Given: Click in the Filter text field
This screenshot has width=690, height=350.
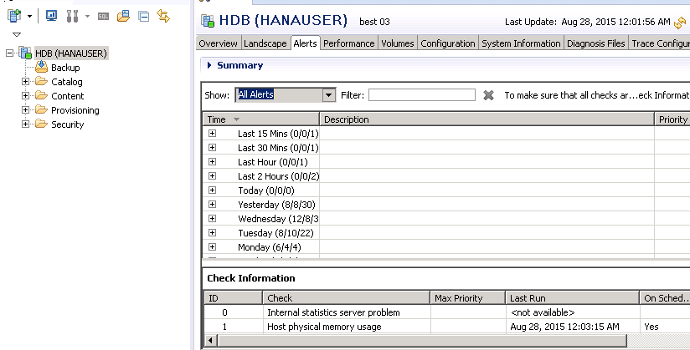Looking at the screenshot, I should (x=421, y=95).
